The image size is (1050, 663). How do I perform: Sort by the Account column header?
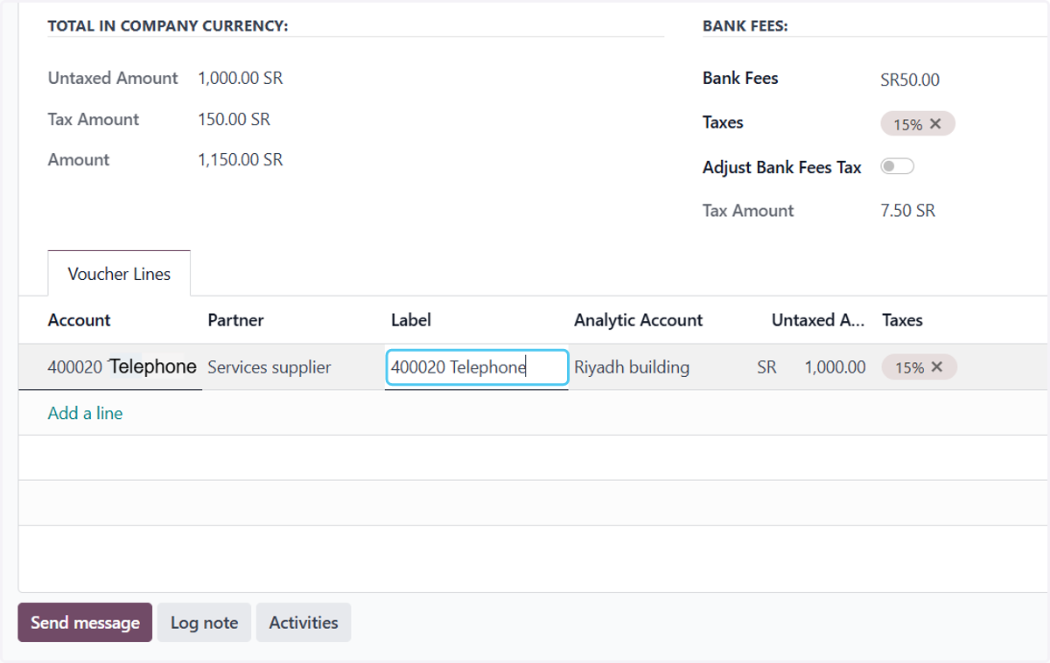coord(79,320)
